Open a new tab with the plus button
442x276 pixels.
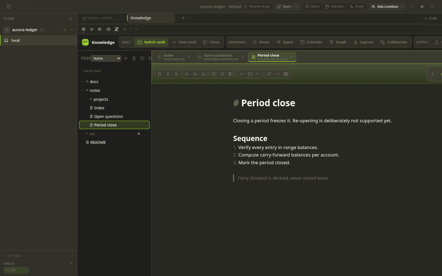point(183,18)
